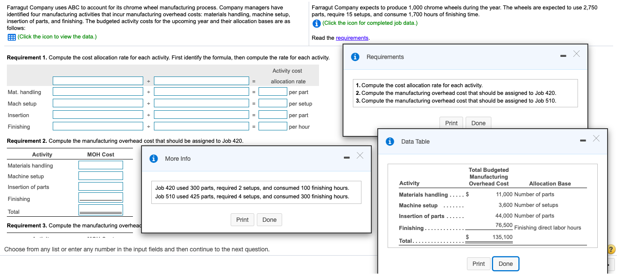
Task: Minimize the Requirements dialog
Action: coord(564,55)
